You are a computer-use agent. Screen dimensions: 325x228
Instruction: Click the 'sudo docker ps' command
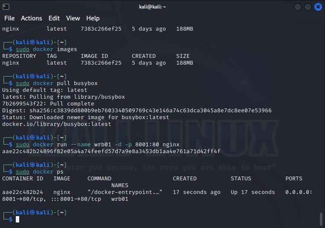[40, 172]
